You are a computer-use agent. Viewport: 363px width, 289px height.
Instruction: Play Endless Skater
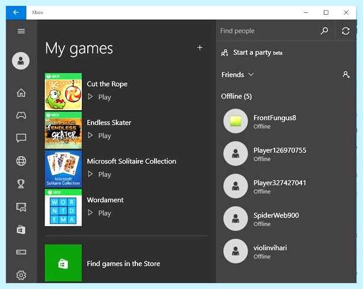click(x=100, y=135)
